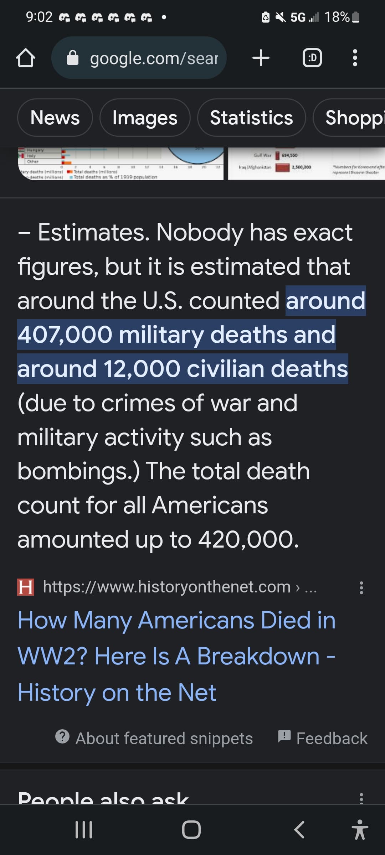The image size is (385, 855).
Task: Open a new tab with plus icon
Action: (x=261, y=58)
